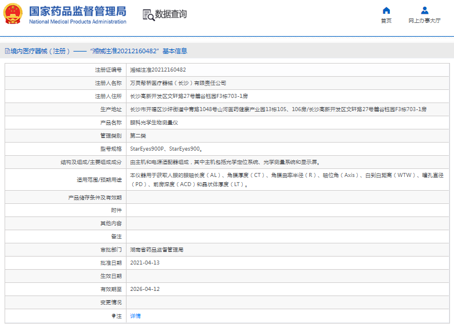This screenshot has height=327, width=454.
Task: Click the document icon beside 境内医疗器械
Action: [7, 51]
